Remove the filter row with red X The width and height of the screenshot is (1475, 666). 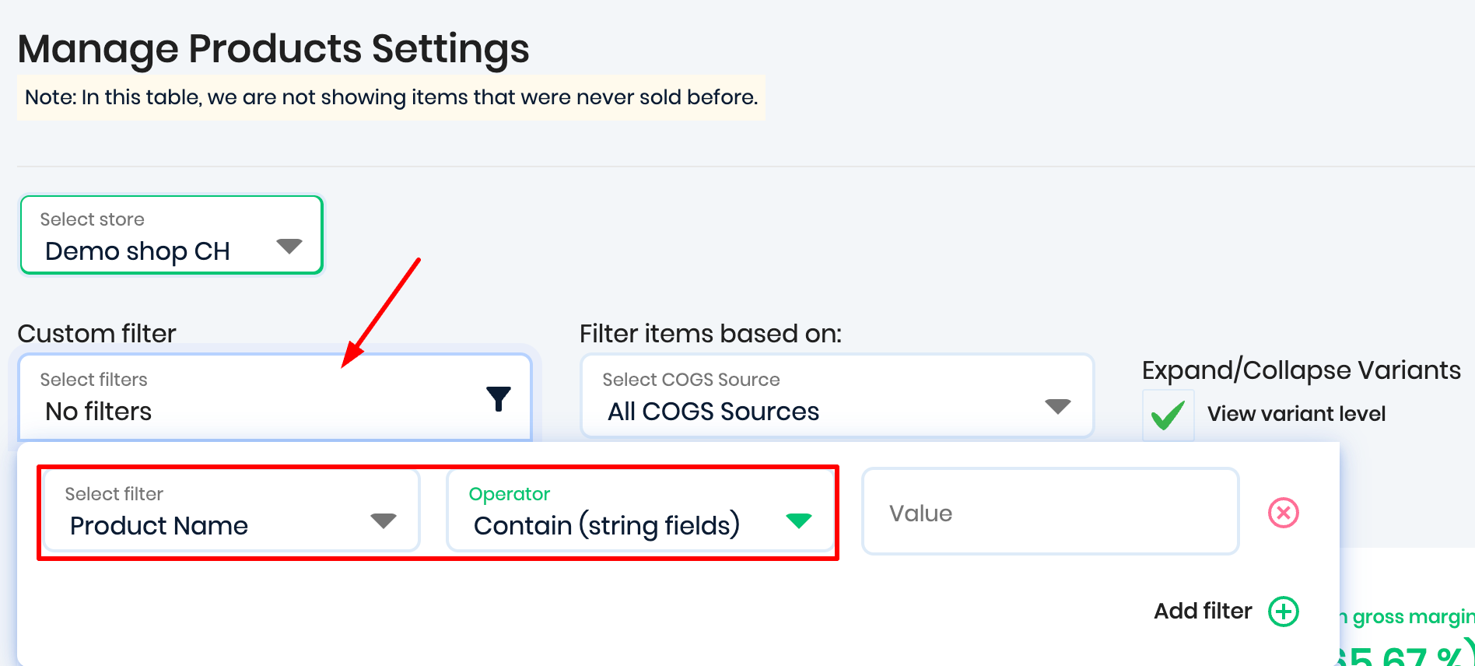pos(1283,513)
